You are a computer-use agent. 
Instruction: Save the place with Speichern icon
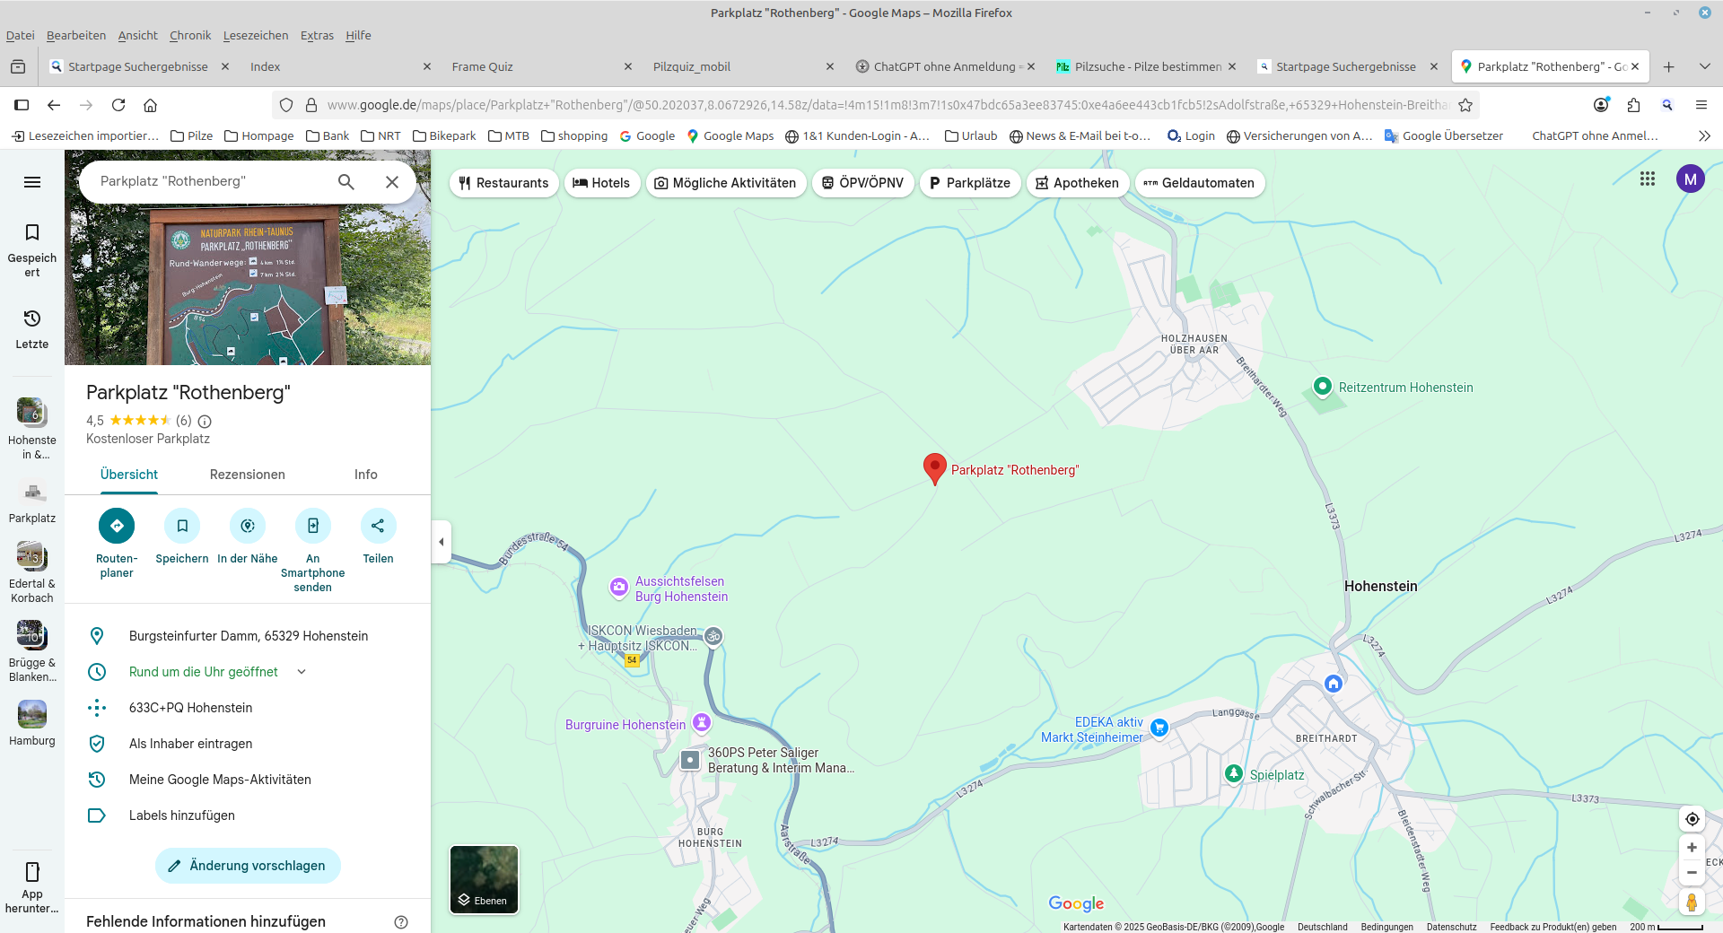coord(182,526)
